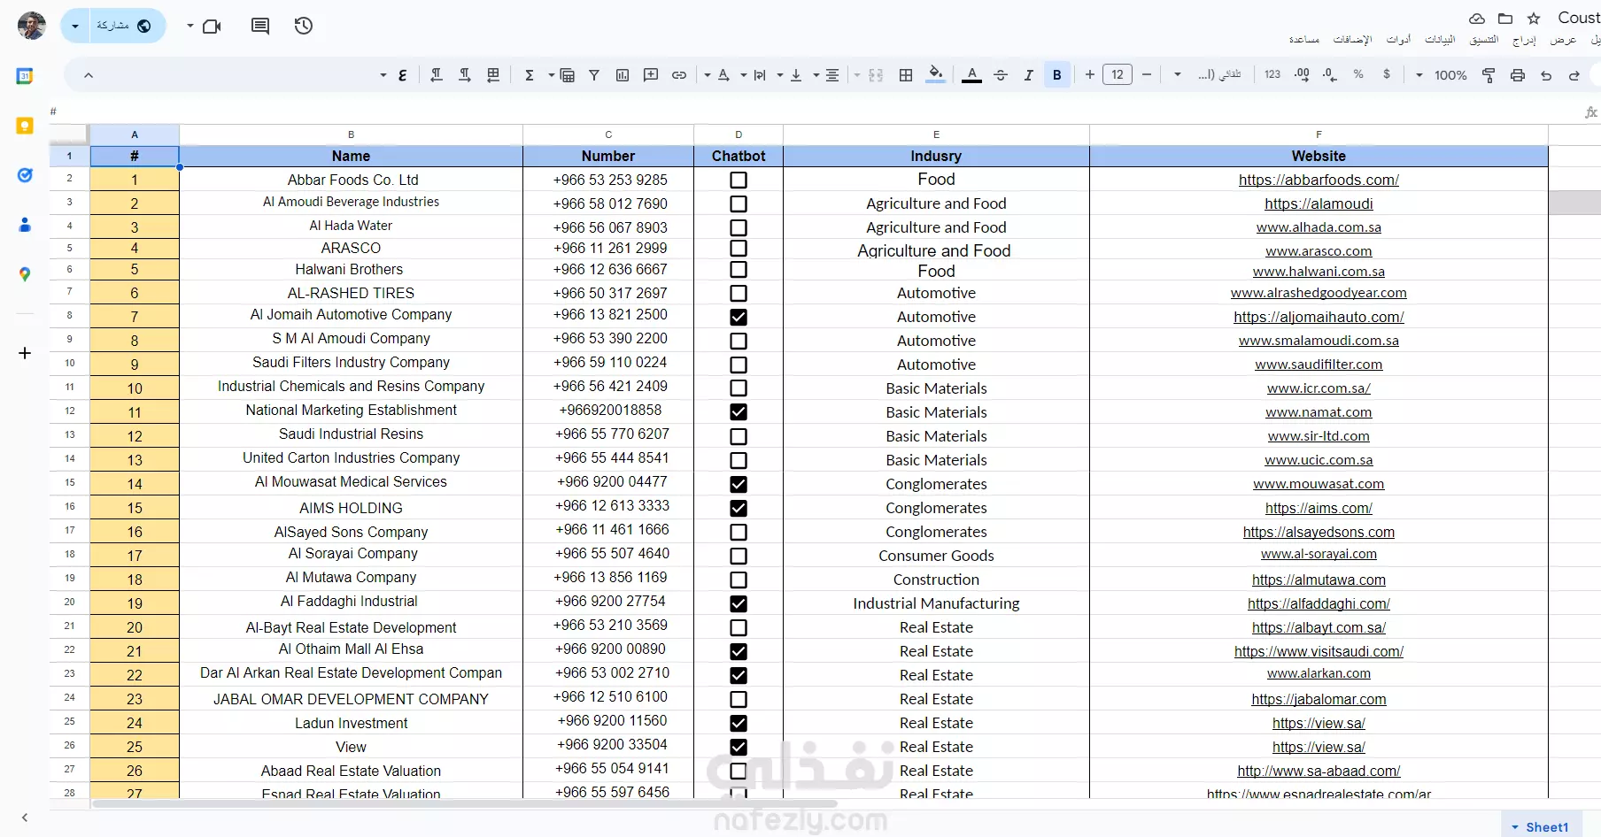Open the borders tool
Image resolution: width=1601 pixels, height=837 pixels.
[906, 75]
